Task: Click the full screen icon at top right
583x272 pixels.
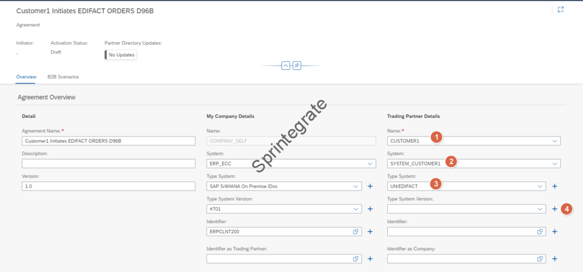Action: pos(560,10)
